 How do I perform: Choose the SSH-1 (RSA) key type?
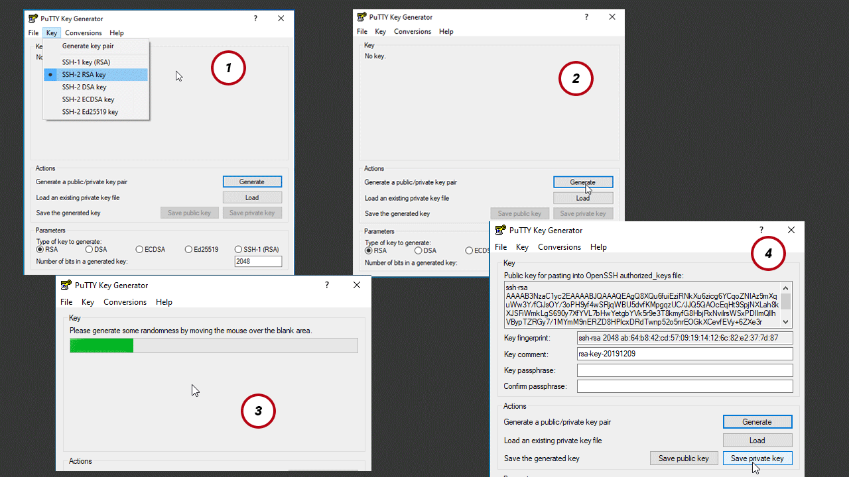[x=237, y=249]
